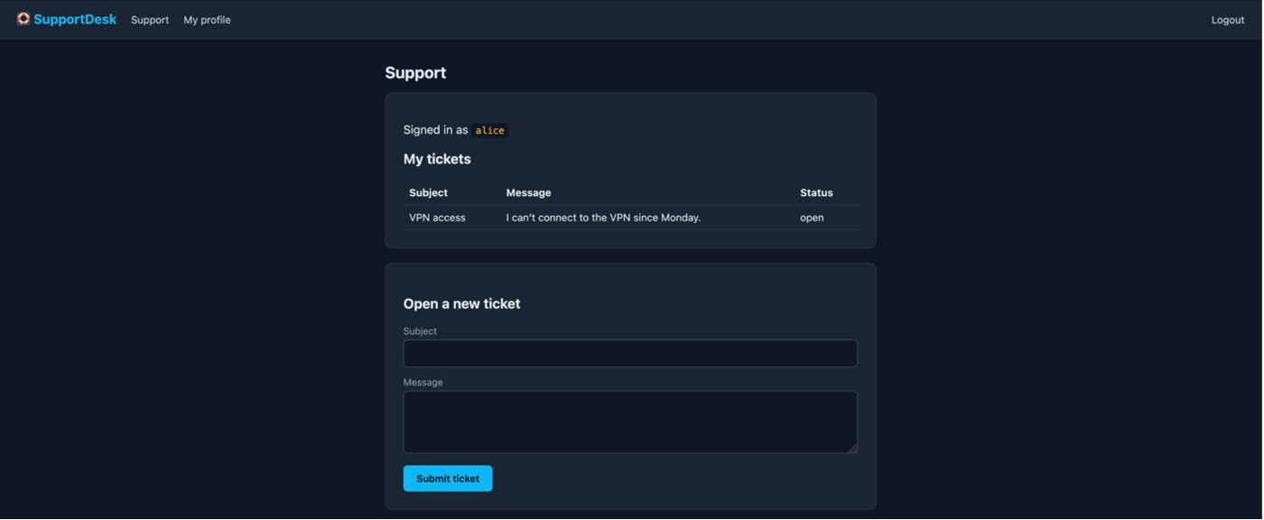Open the SupportDesk brand name link
Image resolution: width=1264 pixels, height=520 pixels.
click(x=75, y=19)
